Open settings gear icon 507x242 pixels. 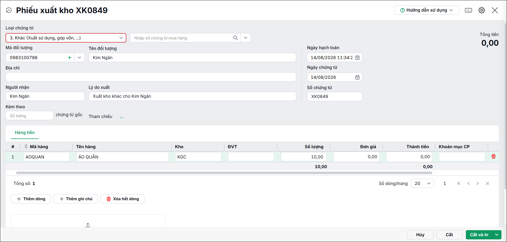coord(482,10)
